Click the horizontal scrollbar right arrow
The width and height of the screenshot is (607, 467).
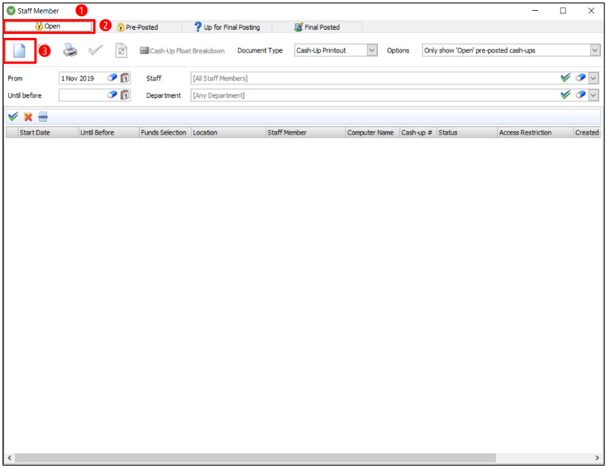pos(597,458)
